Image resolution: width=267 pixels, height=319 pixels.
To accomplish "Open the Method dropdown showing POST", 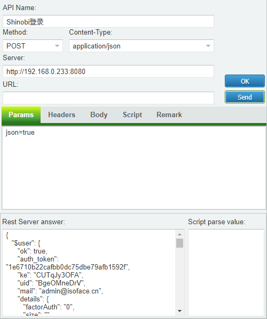I will pos(33,46).
